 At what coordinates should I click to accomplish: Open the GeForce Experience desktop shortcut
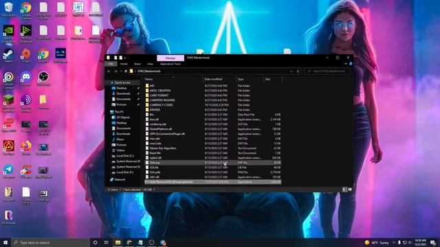[8, 34]
